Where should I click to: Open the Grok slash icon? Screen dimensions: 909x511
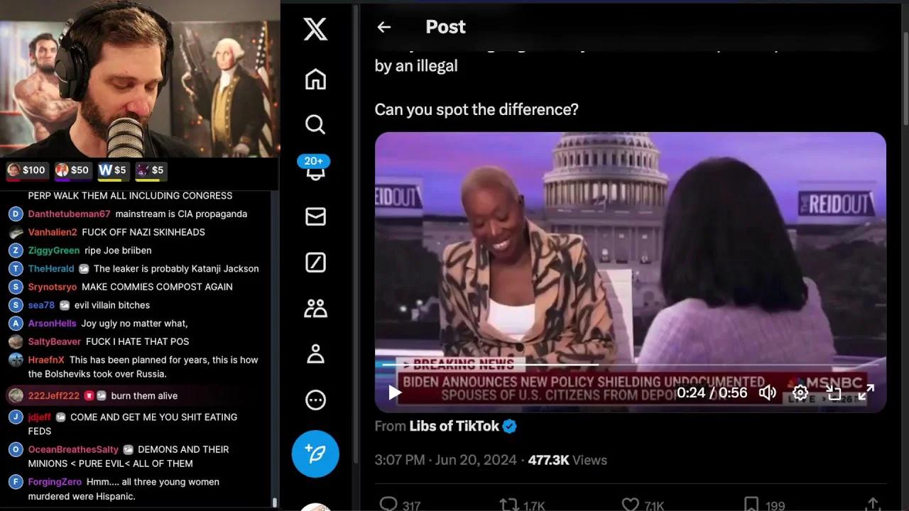coord(315,263)
